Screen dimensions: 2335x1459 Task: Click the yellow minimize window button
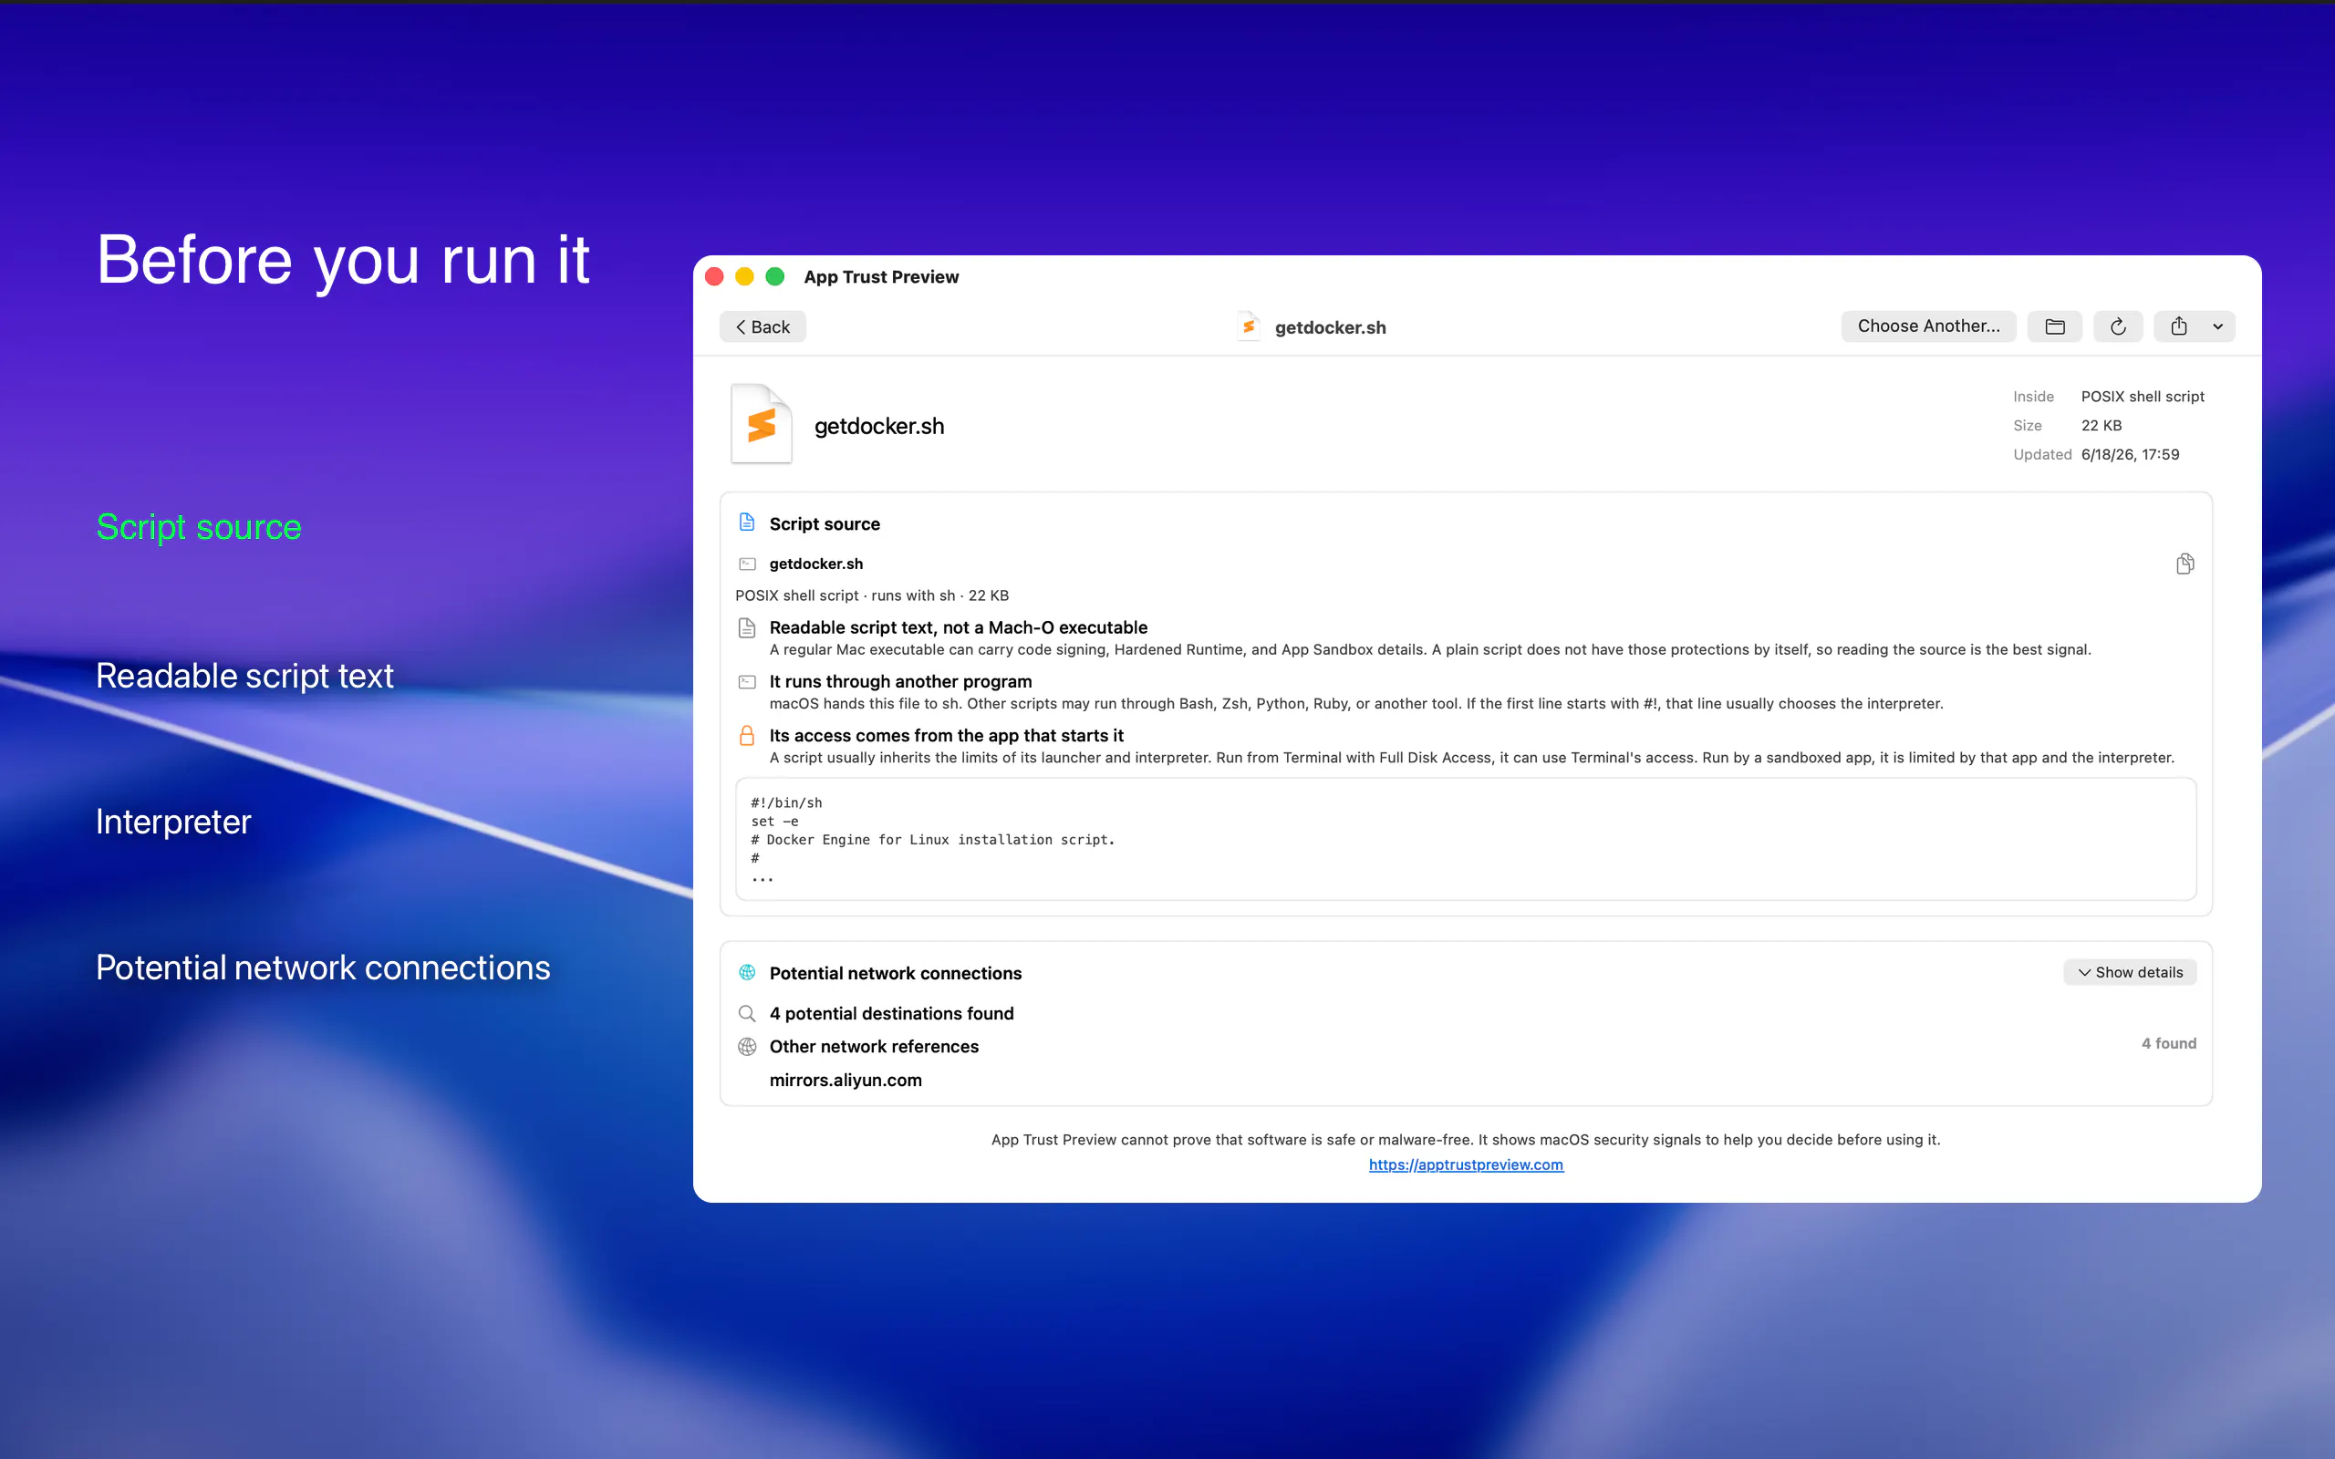[x=744, y=277]
